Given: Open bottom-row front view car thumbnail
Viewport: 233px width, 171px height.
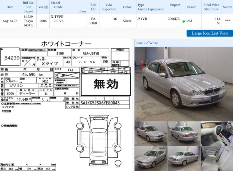Looking at the screenshot, I should pos(151,158).
